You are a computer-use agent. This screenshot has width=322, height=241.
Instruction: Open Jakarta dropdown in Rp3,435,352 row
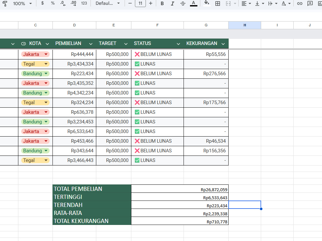(x=46, y=83)
